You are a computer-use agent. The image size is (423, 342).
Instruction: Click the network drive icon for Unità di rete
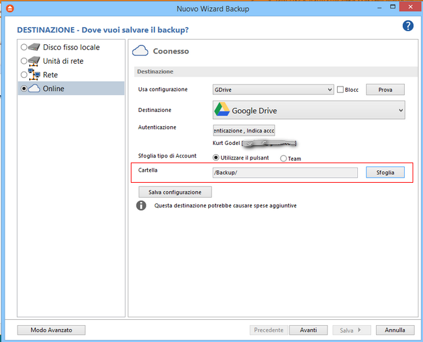(x=34, y=61)
